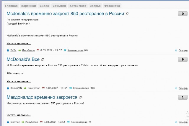Open author profile RomaVRN
189x126 pixels.
[16, 88]
